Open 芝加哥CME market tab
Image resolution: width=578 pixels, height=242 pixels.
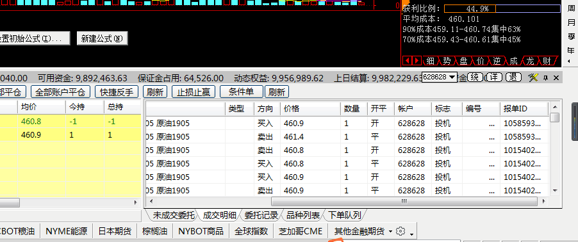[301, 231]
